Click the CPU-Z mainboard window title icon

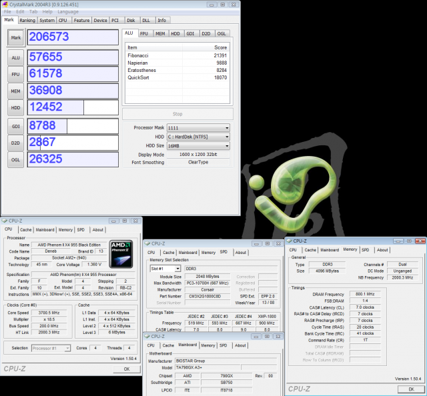(x=147, y=337)
